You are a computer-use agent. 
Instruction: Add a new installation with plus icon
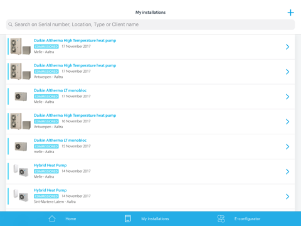pyautogui.click(x=290, y=13)
